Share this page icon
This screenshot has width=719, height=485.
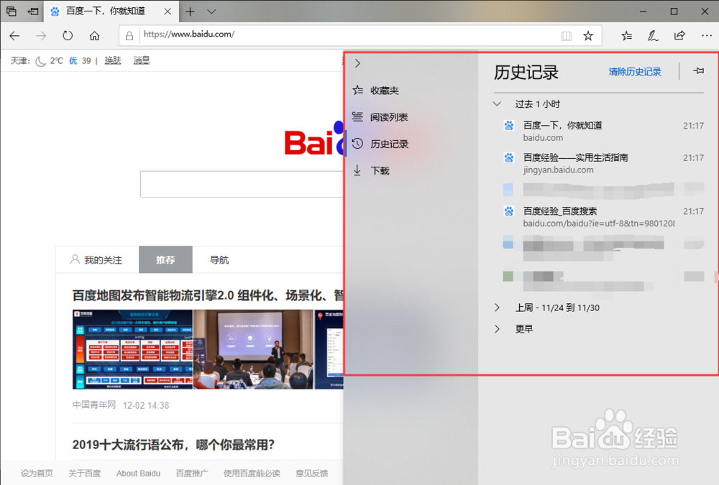click(679, 36)
